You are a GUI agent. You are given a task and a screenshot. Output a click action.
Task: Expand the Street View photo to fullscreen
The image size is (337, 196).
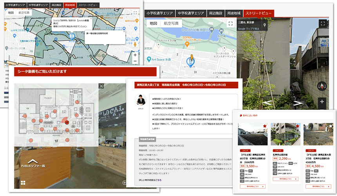pos(323,24)
